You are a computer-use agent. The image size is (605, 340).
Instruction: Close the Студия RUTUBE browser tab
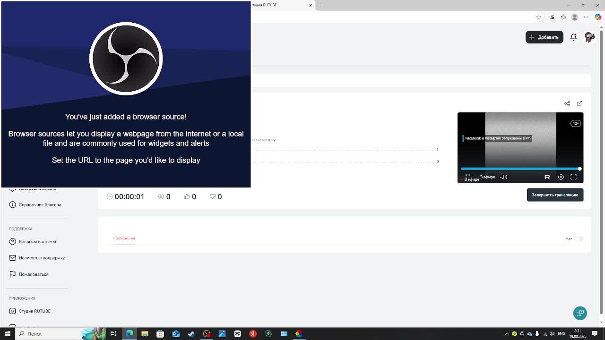(311, 5)
